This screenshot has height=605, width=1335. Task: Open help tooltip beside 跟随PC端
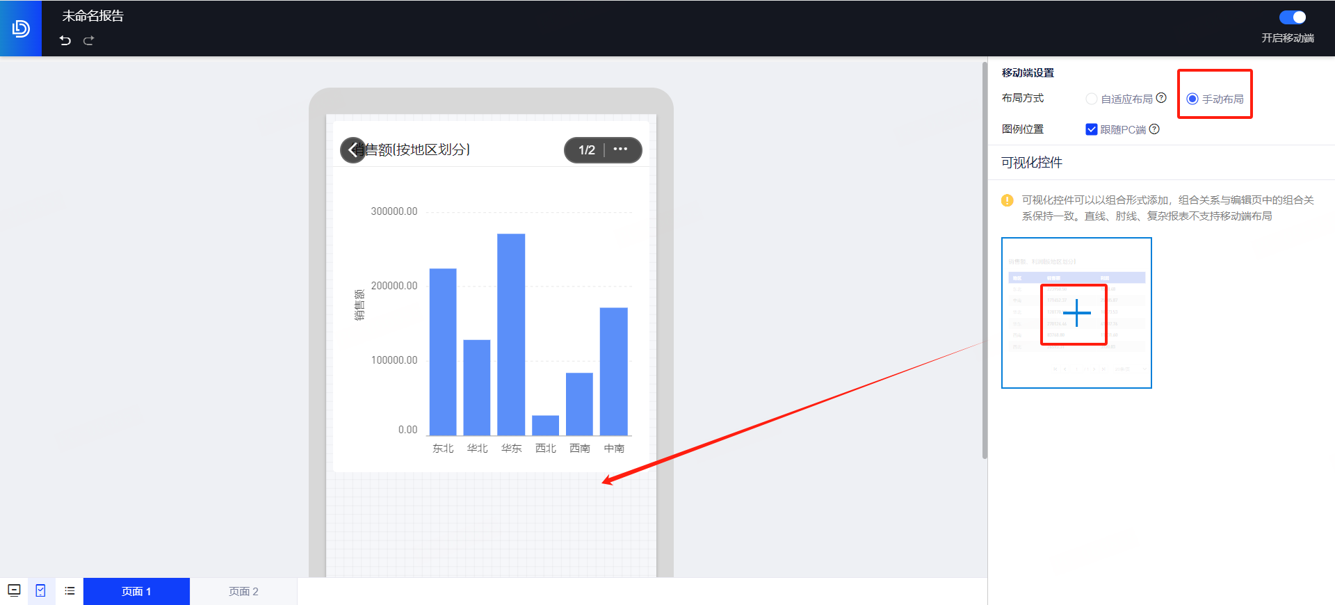[1154, 129]
